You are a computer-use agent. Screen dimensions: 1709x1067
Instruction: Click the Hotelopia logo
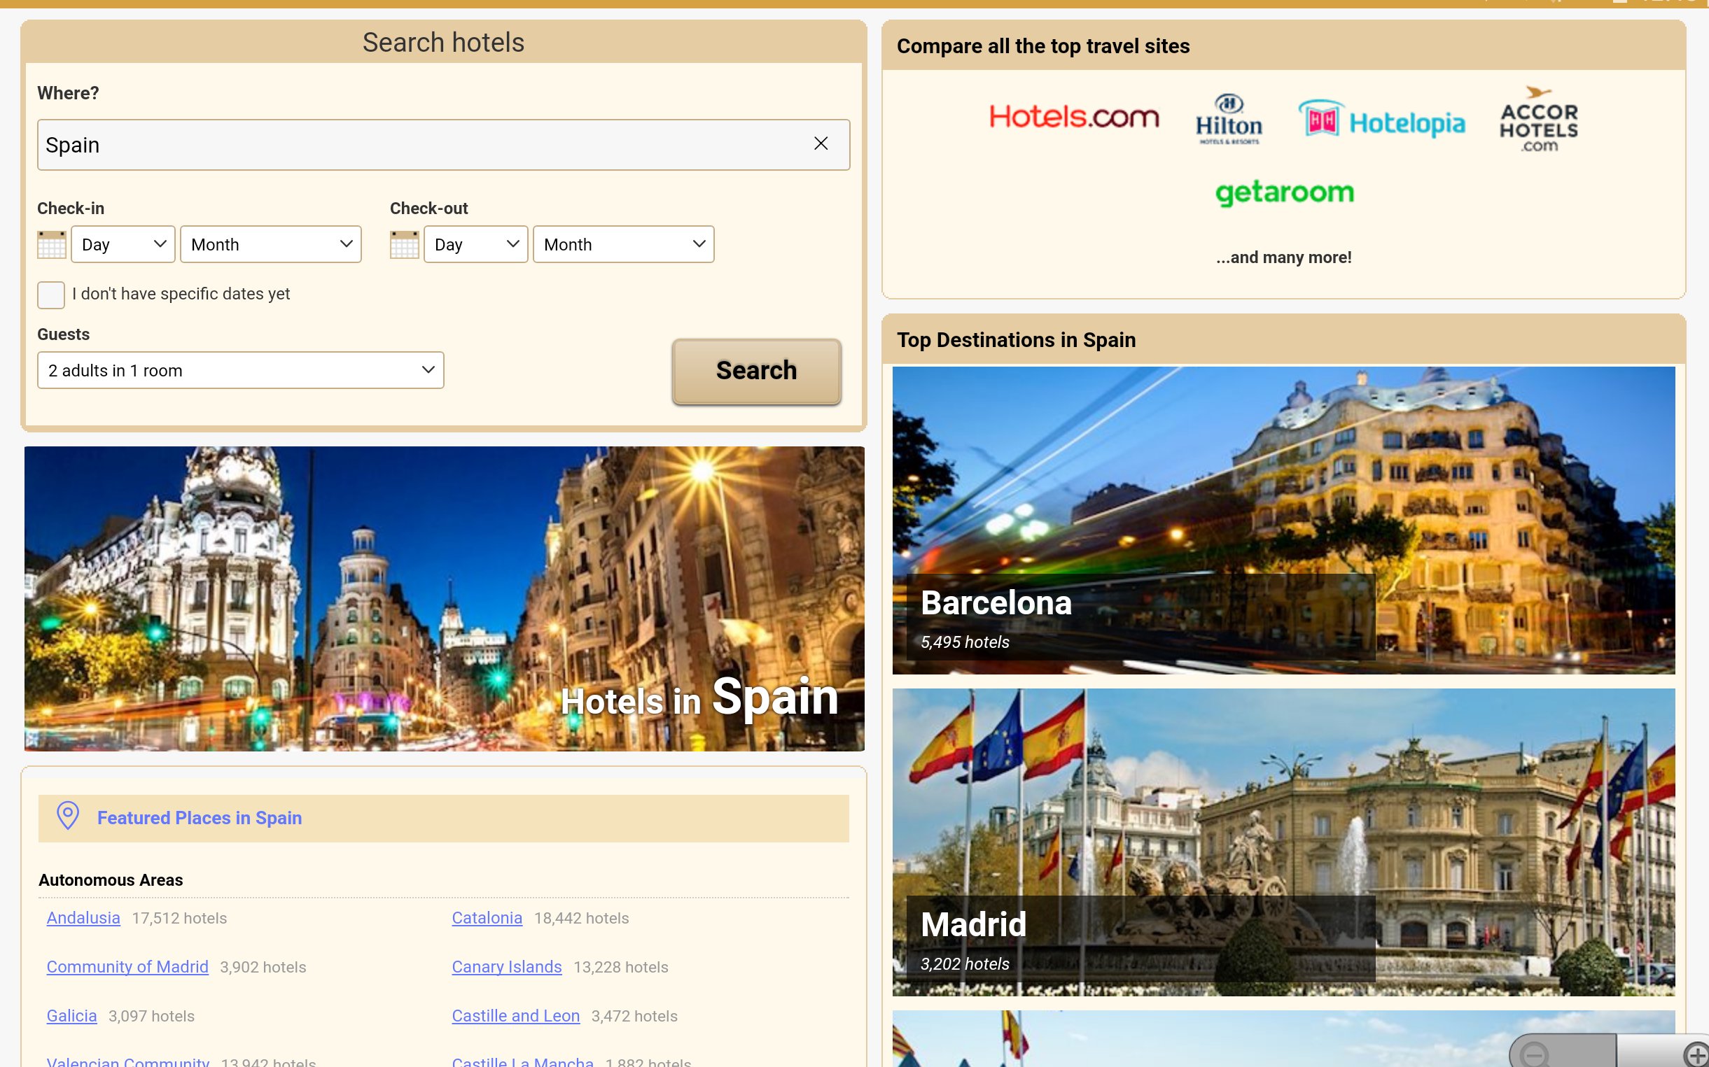point(1381,121)
